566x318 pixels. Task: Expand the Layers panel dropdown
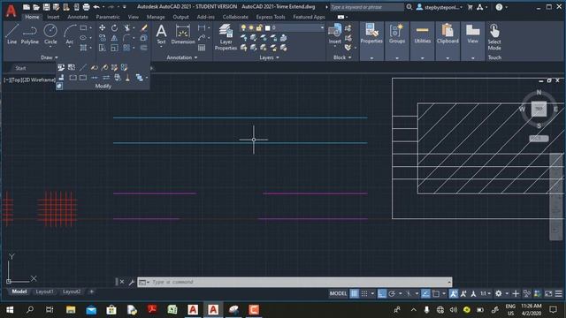269,57
